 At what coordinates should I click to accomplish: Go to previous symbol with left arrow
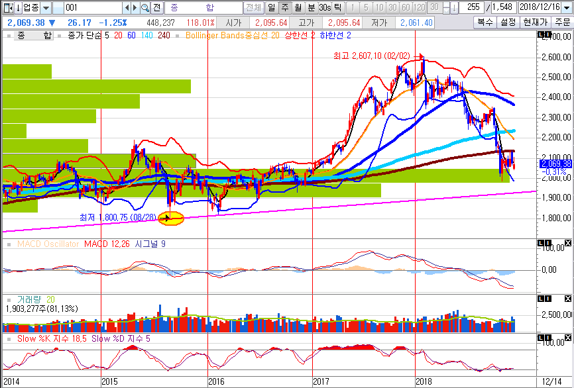(x=127, y=8)
